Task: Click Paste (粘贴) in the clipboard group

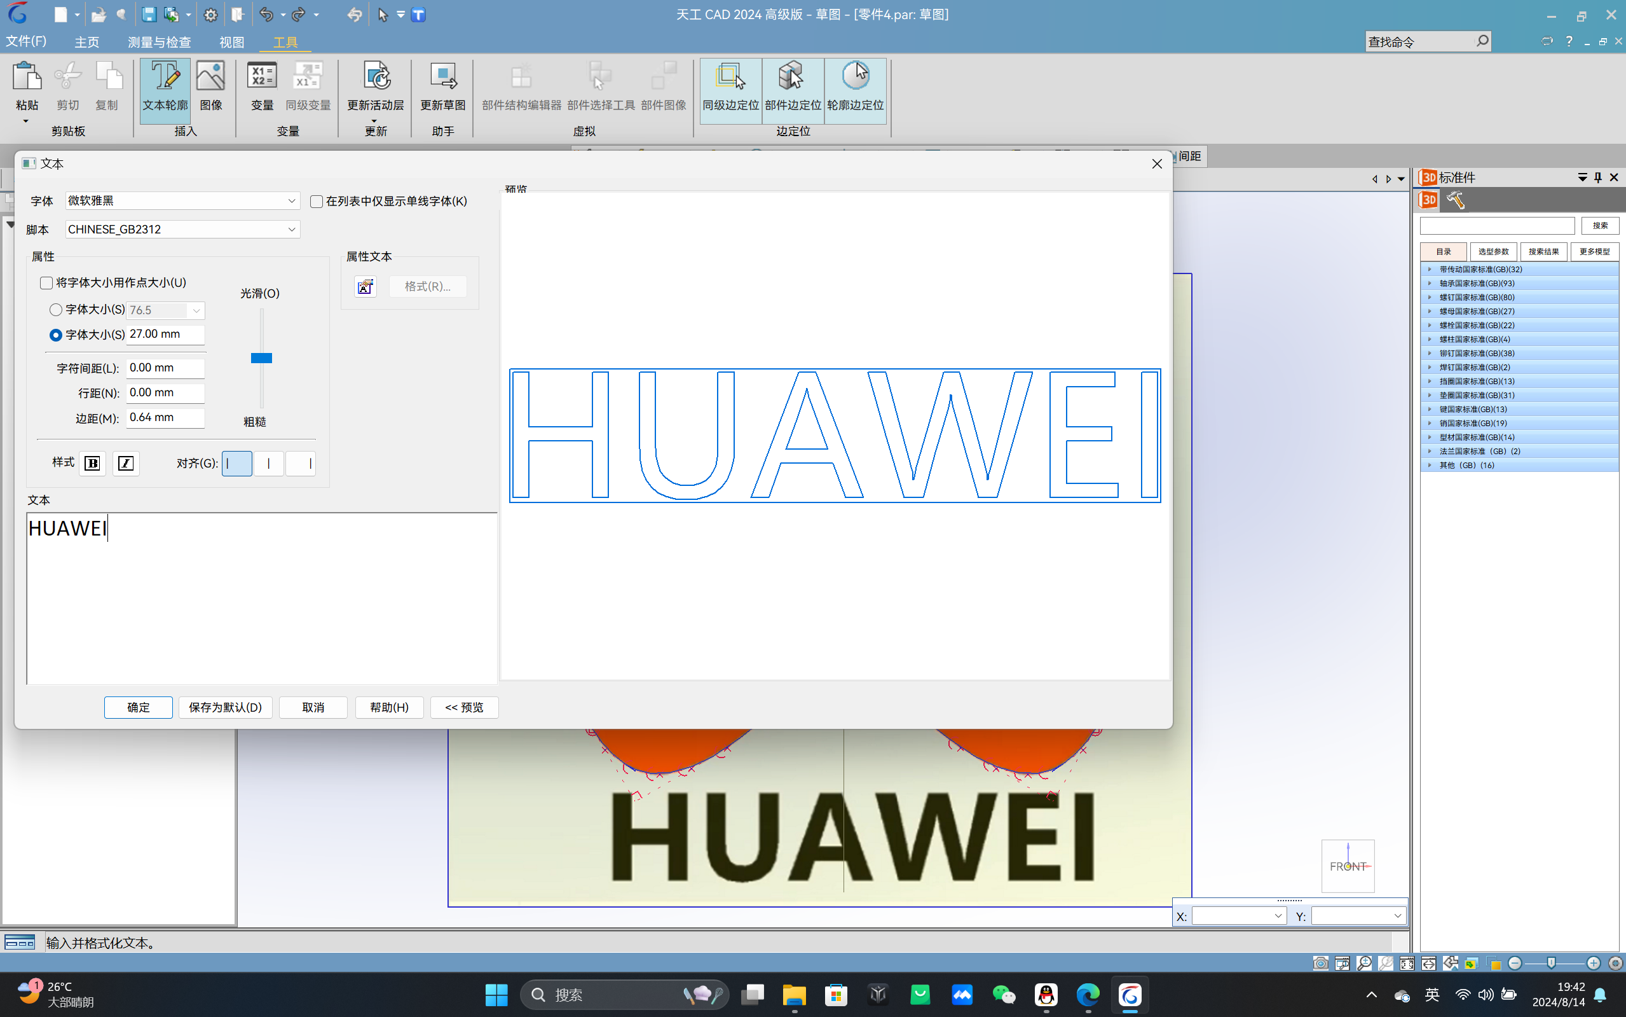Action: pyautogui.click(x=27, y=86)
